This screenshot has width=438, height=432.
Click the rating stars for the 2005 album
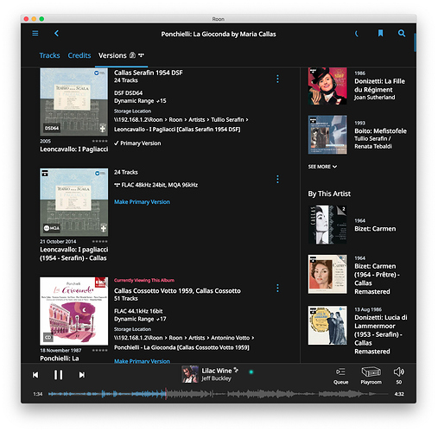point(100,141)
